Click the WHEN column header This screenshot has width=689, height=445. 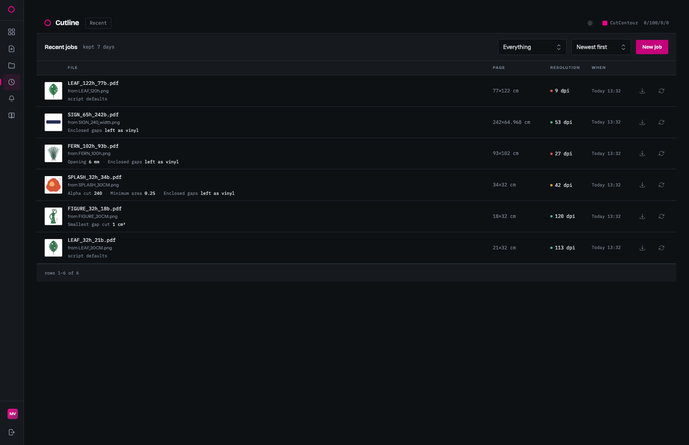tap(598, 68)
